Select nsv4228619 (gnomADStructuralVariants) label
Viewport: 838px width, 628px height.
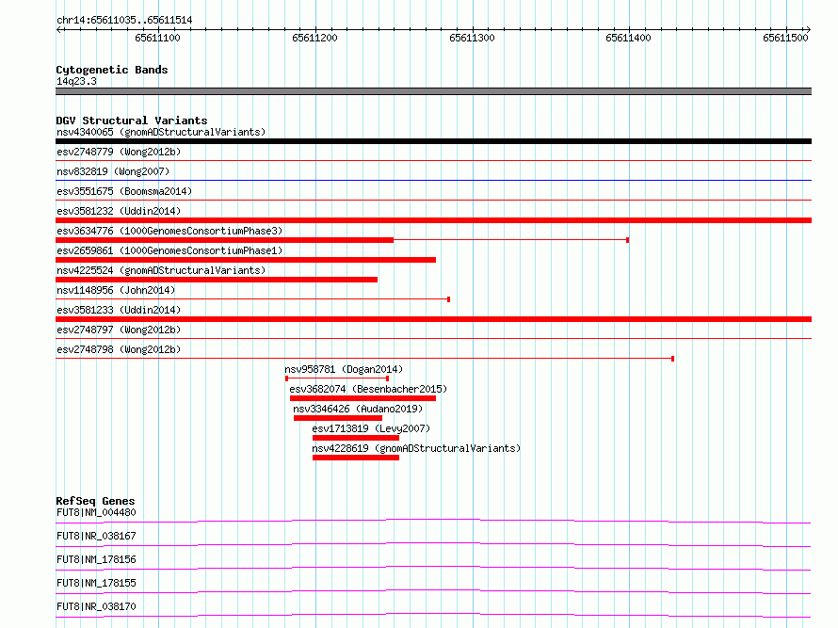tap(416, 448)
